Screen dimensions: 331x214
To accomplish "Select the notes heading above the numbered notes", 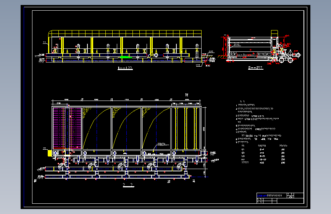I will click(x=242, y=102).
